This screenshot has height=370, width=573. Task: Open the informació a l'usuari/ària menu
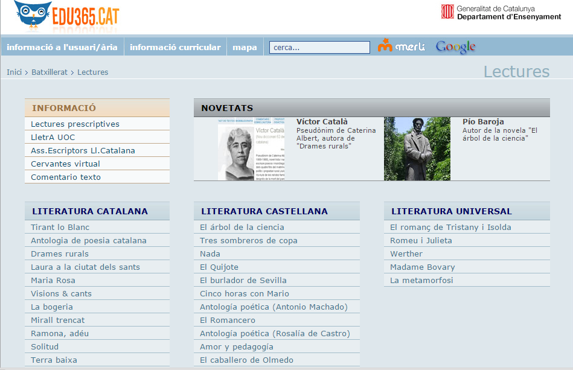[x=62, y=47]
